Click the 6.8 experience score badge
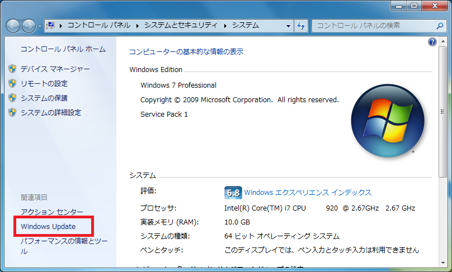The height and width of the screenshot is (272, 452). (x=232, y=192)
